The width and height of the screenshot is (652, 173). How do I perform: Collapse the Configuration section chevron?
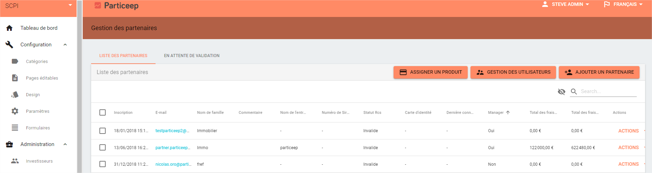(x=65, y=45)
